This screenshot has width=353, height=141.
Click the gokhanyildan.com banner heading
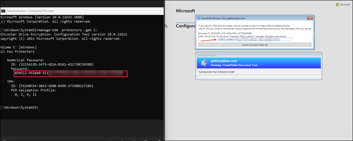tap(223, 61)
